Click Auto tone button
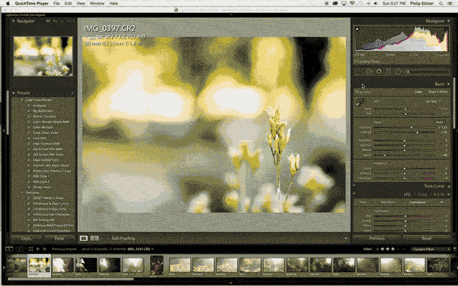 pos(439,122)
